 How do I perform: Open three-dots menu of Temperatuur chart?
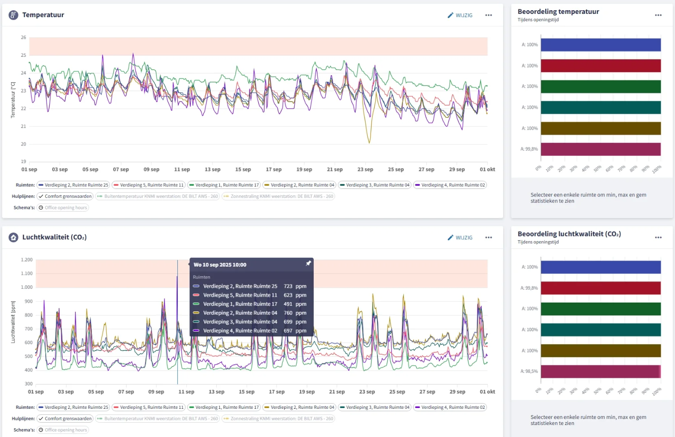pyautogui.click(x=488, y=15)
